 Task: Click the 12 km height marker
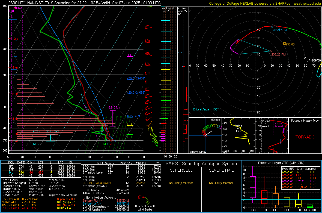coord(16,39)
